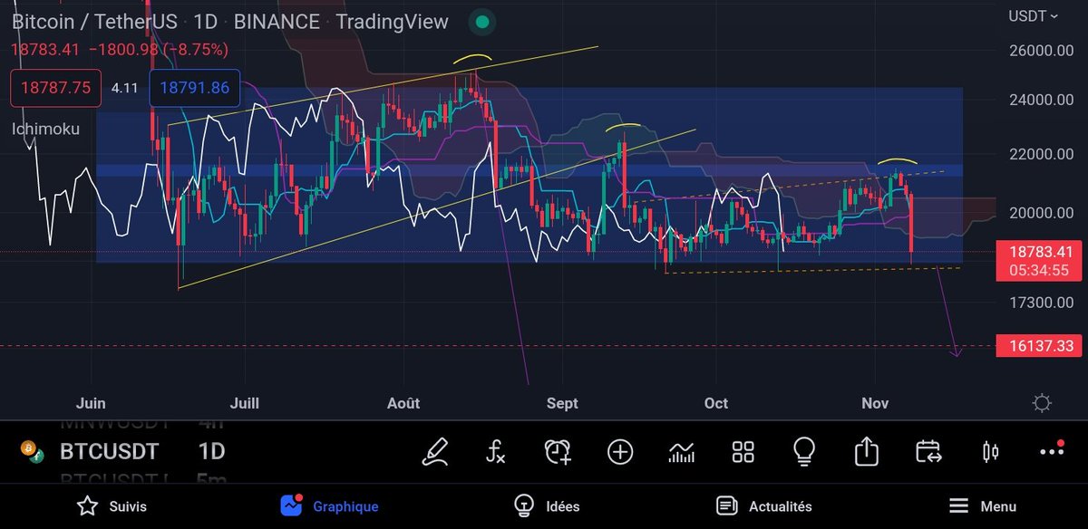Open the indicators fx menu

495,451
